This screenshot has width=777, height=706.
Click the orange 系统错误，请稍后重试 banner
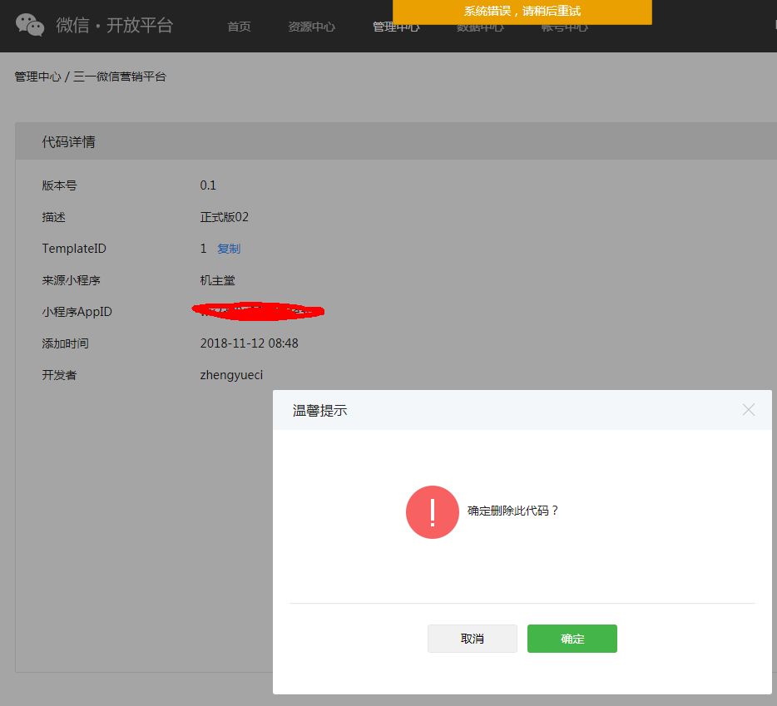click(522, 12)
